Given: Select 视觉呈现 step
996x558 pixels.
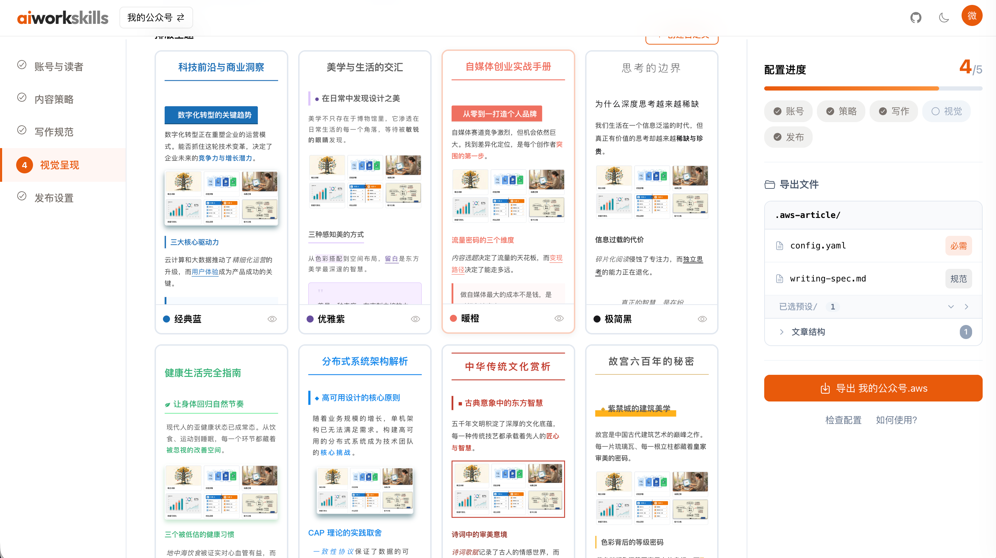Looking at the screenshot, I should (x=63, y=165).
